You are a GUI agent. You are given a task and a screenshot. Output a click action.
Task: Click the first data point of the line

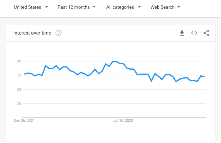(25, 74)
